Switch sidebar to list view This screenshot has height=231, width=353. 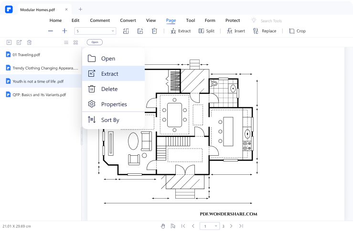click(x=66, y=42)
